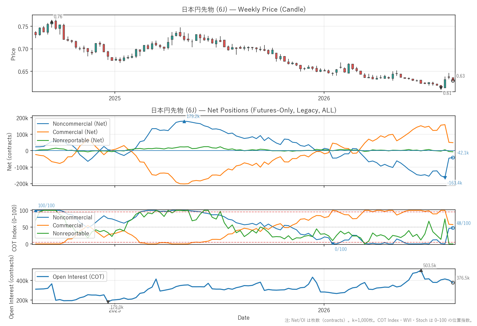477x326 pixels.
Task: Click the 'Net (contracts)' y-axis label
Action: point(9,152)
